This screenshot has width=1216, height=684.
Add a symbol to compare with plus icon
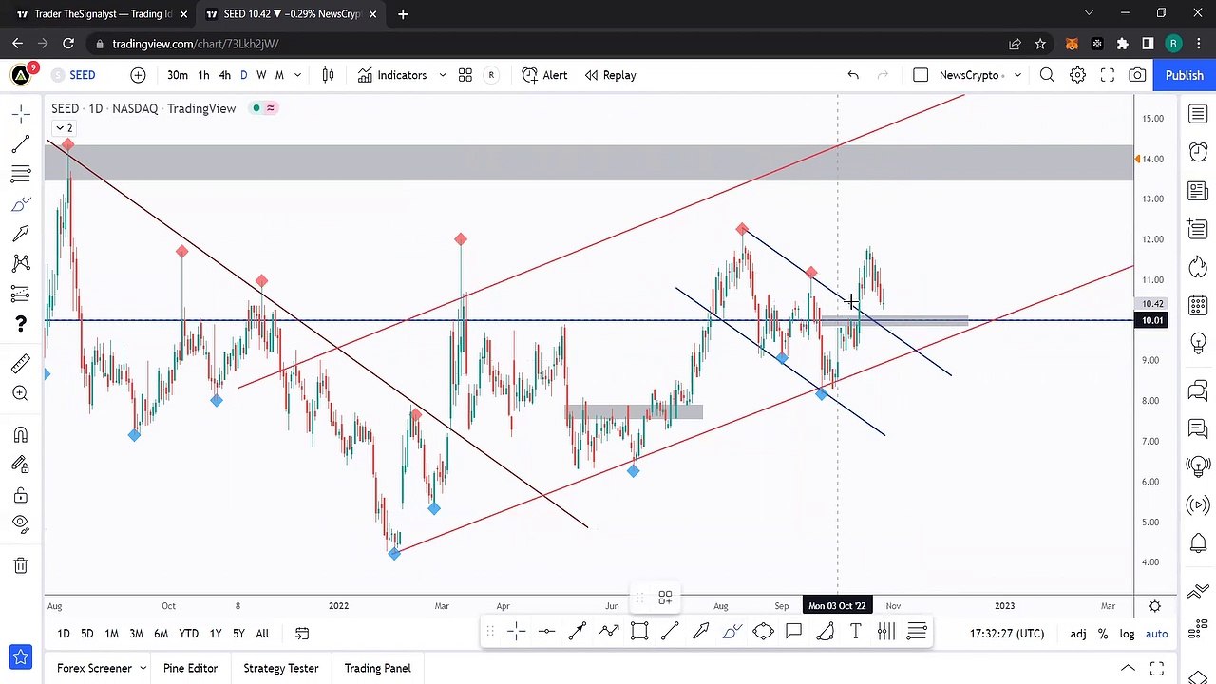point(138,75)
